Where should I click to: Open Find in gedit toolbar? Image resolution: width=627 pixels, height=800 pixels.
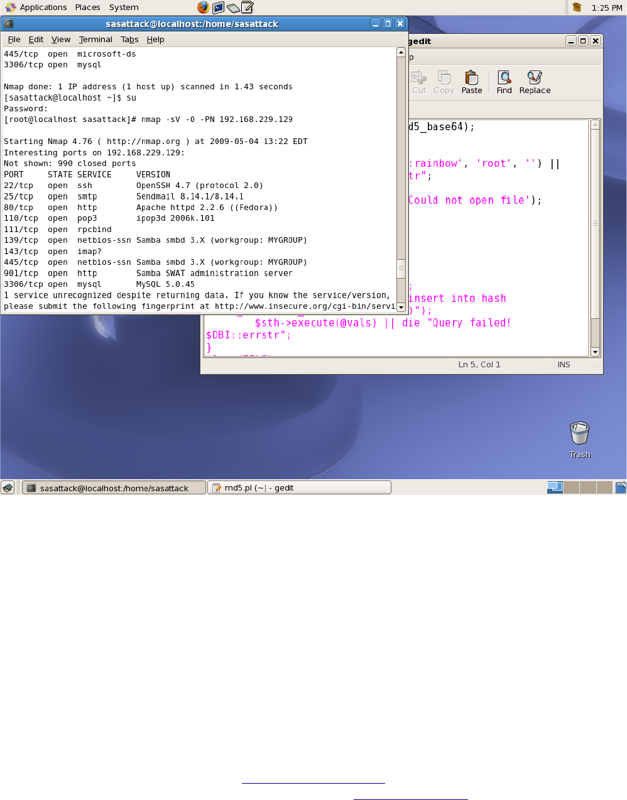point(504,82)
